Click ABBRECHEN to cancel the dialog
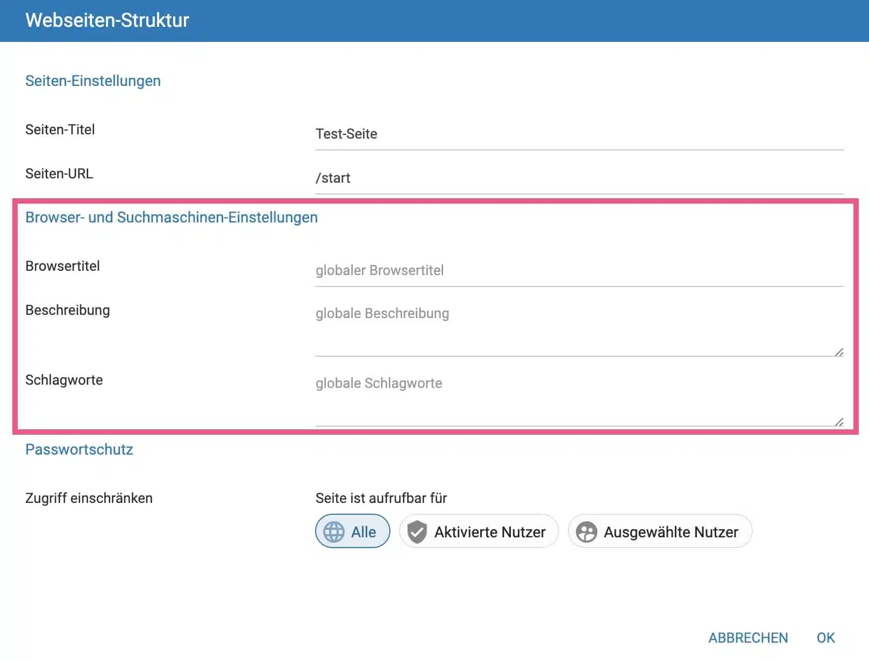The width and height of the screenshot is (869, 662). pyautogui.click(x=749, y=638)
